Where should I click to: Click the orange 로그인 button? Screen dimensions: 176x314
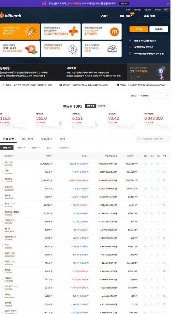[x=139, y=29]
